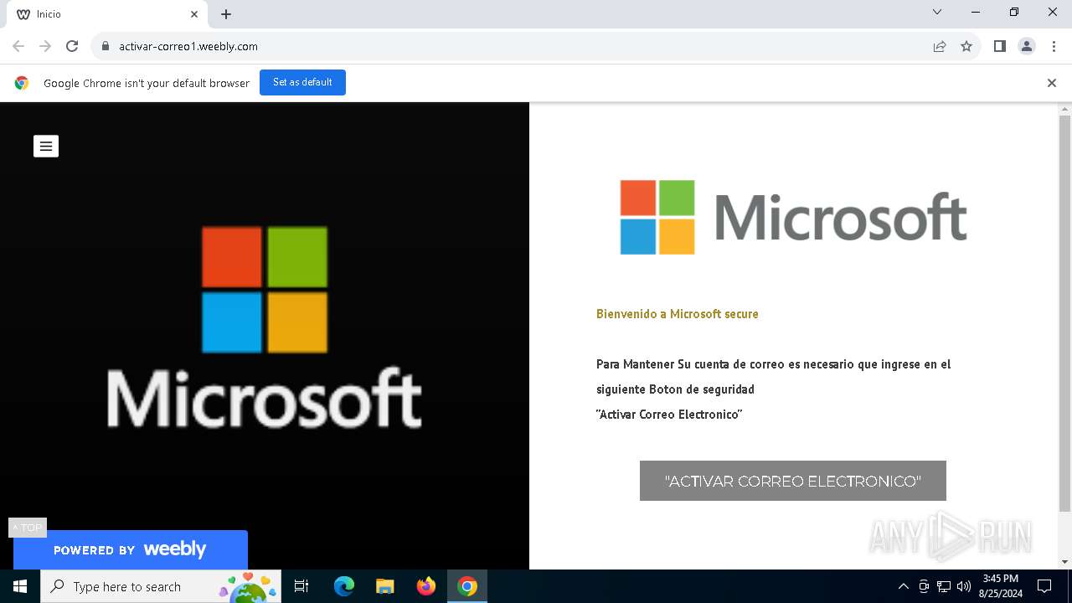Viewport: 1072px width, 603px height.
Task: Set Chrome as default browser
Action: point(302,82)
